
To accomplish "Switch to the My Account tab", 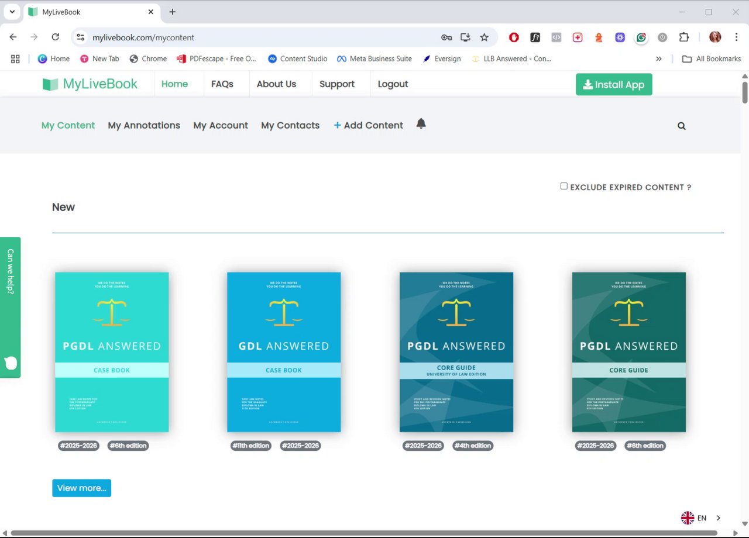I will [221, 125].
